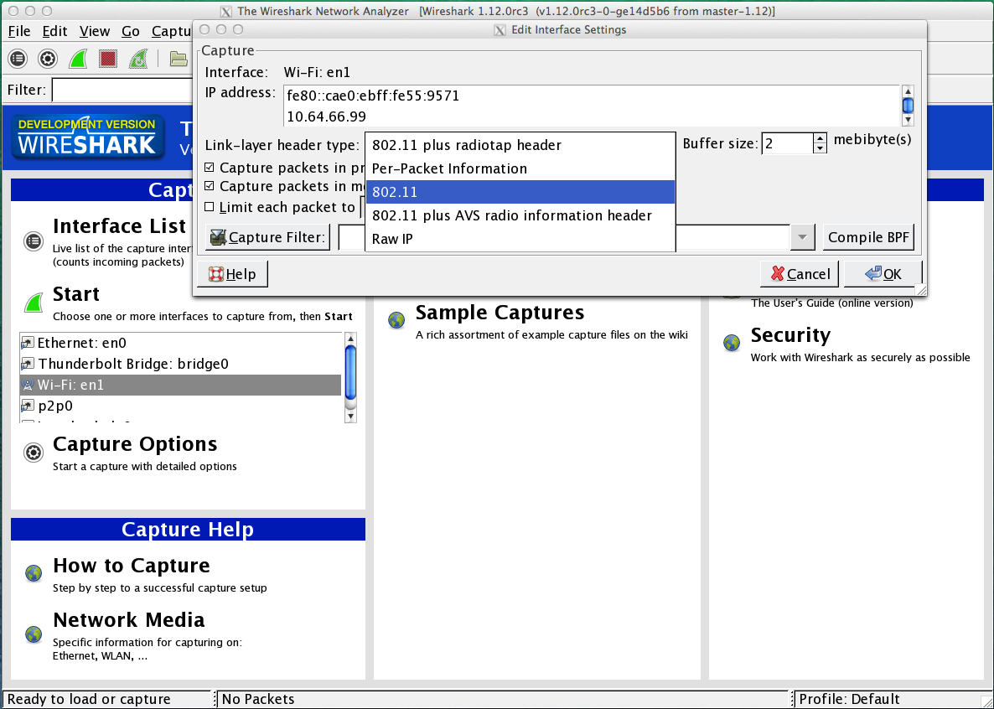Click the interface list toolbar icon

click(18, 59)
